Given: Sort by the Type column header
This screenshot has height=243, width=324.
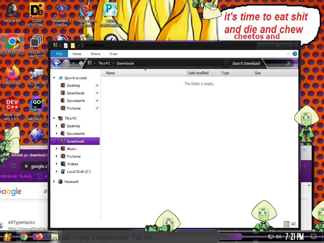Looking at the screenshot, I should point(236,73).
